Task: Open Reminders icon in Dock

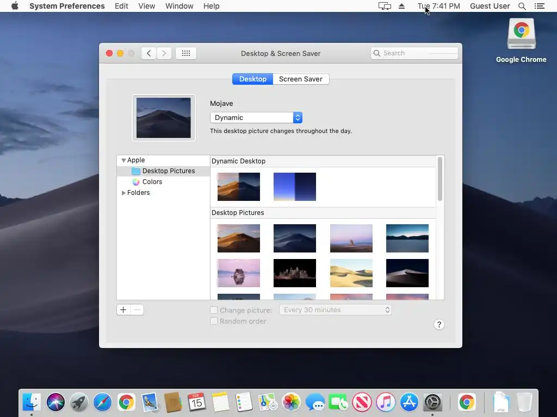Action: 244,402
